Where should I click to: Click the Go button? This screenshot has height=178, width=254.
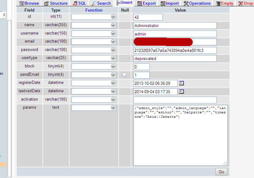[x=221, y=172]
